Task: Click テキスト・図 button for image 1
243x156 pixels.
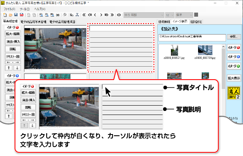Action: click(13, 56)
